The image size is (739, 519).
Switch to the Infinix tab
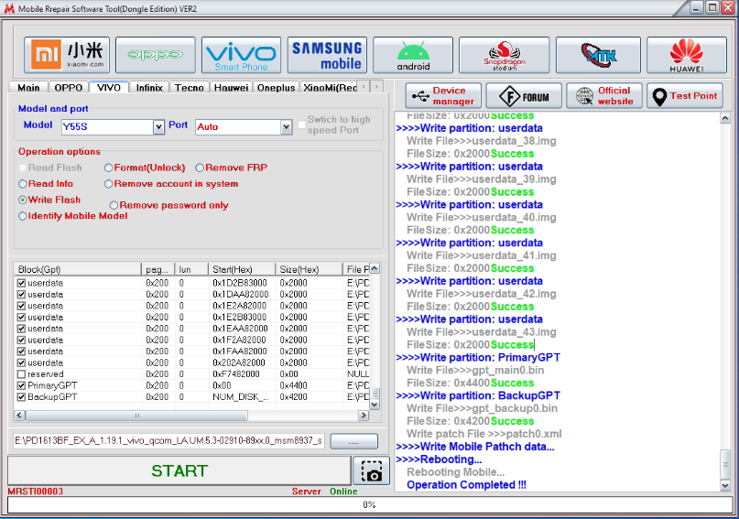point(149,88)
